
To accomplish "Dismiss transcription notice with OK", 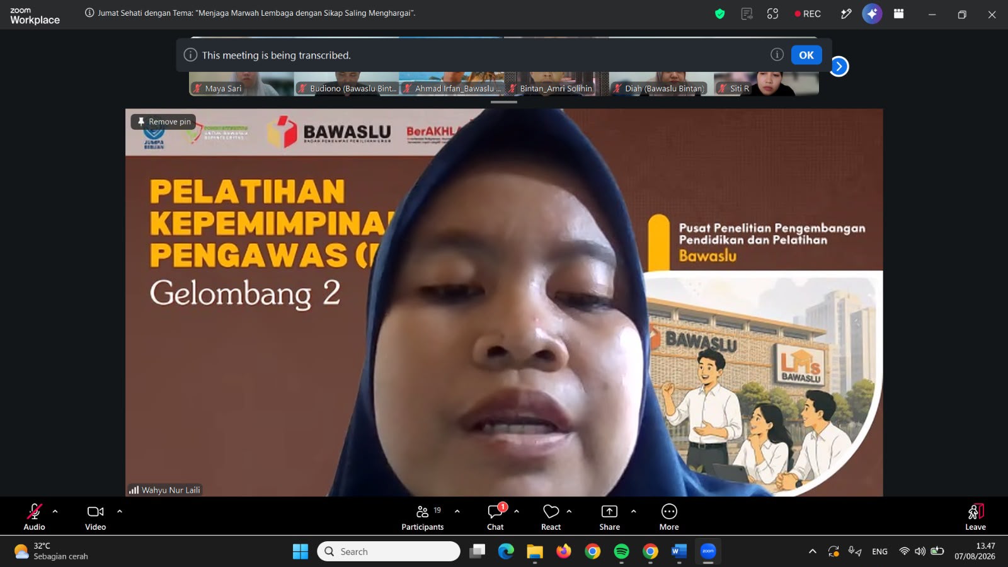I will (x=806, y=55).
